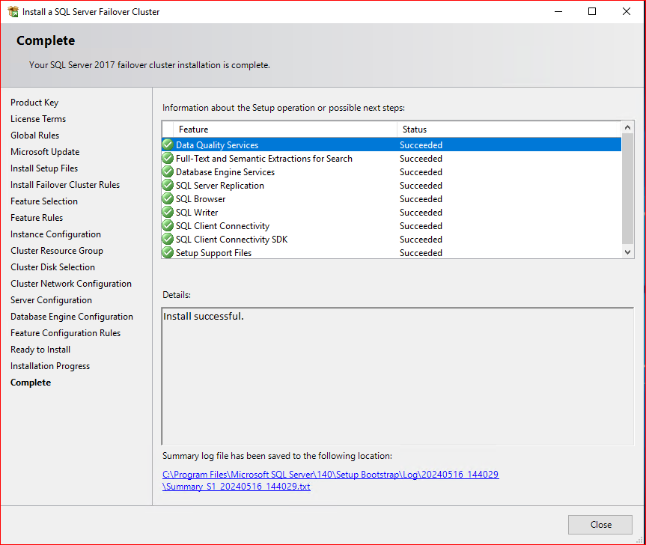The image size is (646, 545).
Task: Click the green check icon beside SQL Writer
Action: coord(168,212)
